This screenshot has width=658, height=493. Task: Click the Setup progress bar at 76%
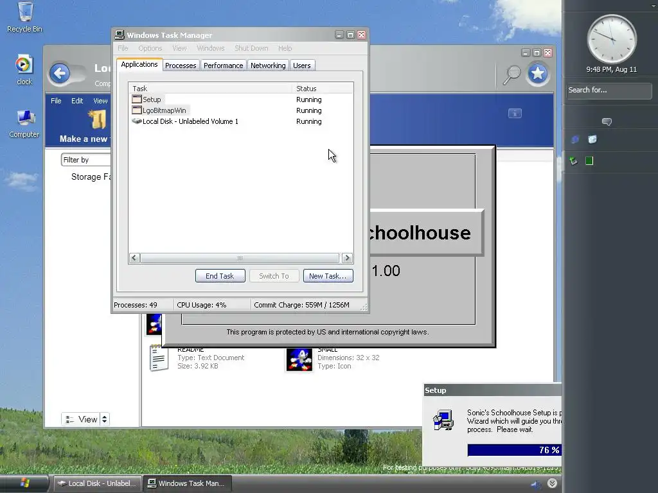point(515,450)
